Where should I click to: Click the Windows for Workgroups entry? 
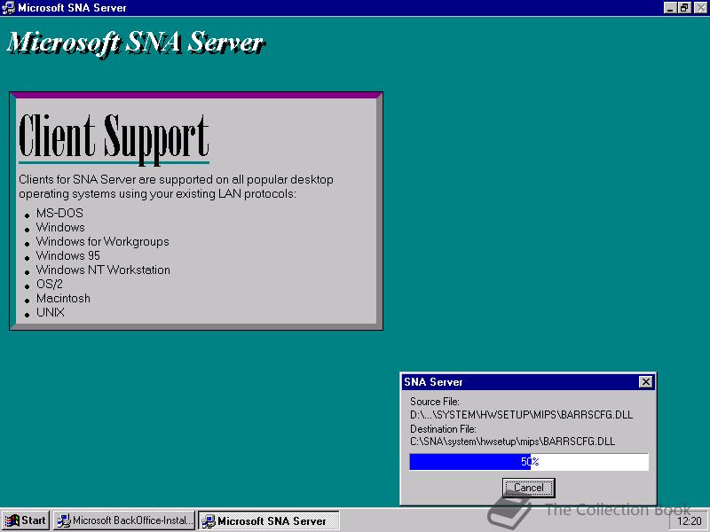[x=103, y=241]
